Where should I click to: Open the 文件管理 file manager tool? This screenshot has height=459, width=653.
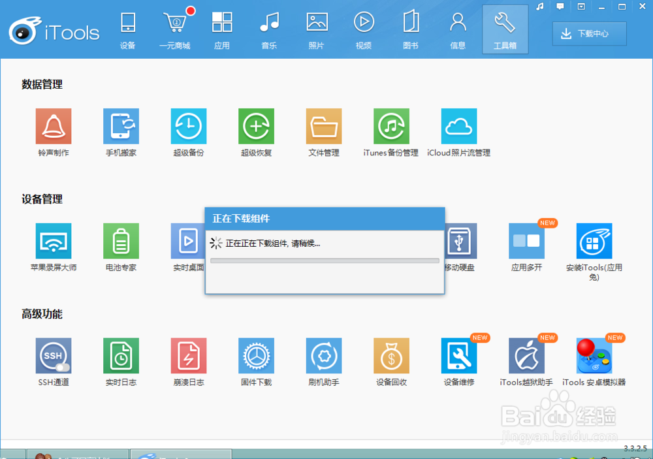coord(324,126)
